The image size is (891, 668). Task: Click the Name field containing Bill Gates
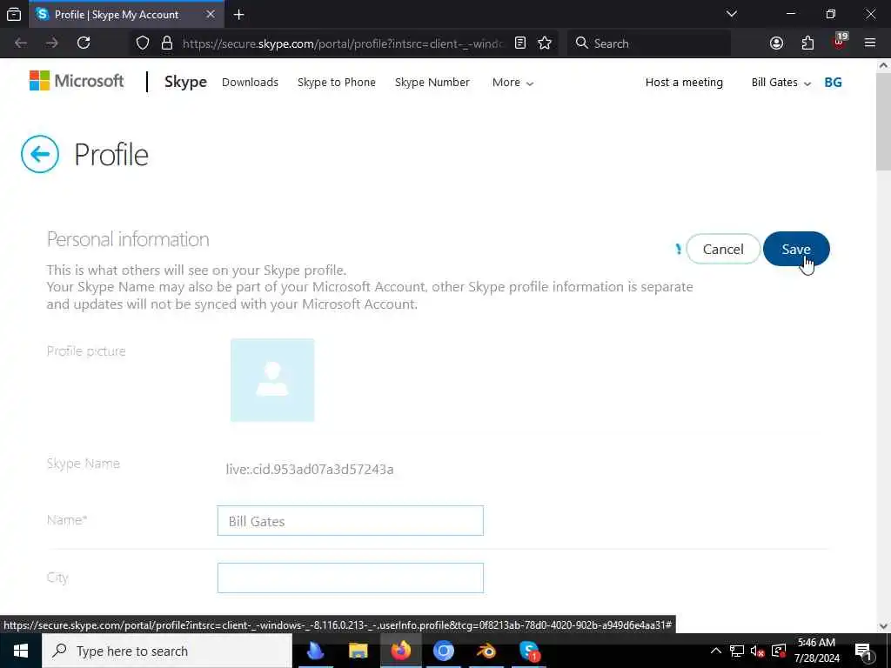350,520
